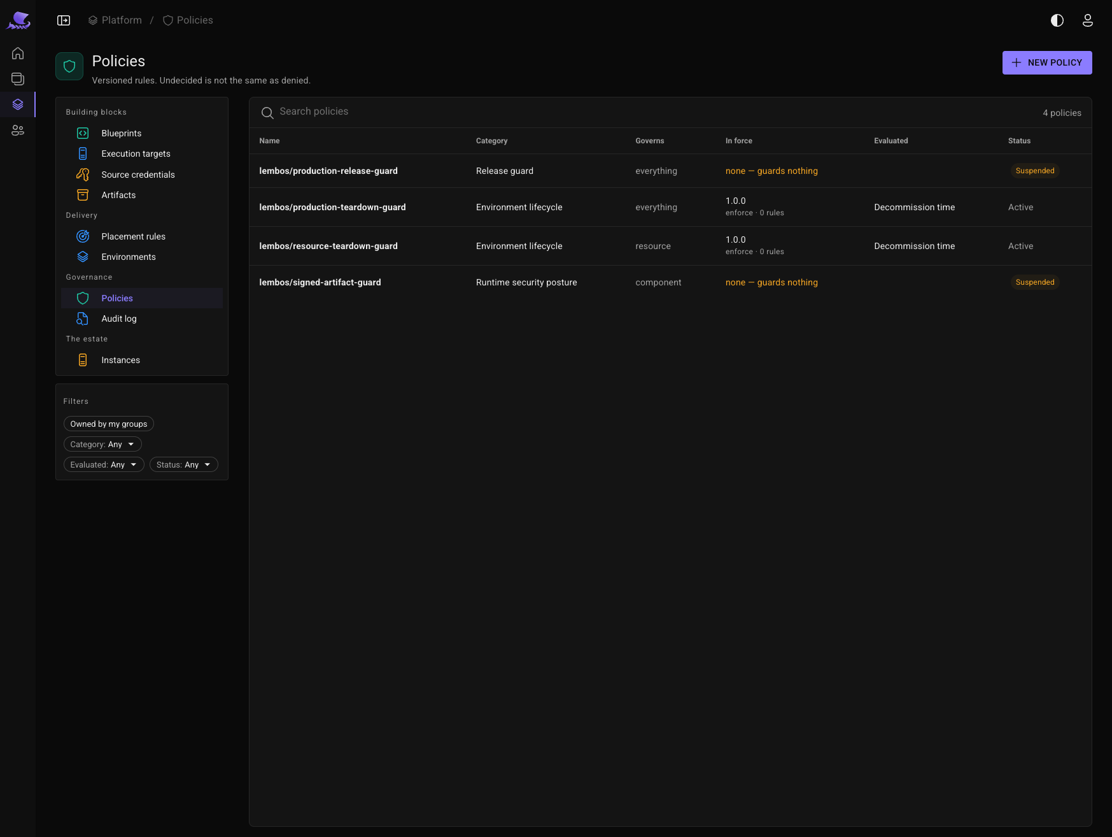Click the Environments layers icon
This screenshot has height=837, width=1112.
tap(83, 257)
